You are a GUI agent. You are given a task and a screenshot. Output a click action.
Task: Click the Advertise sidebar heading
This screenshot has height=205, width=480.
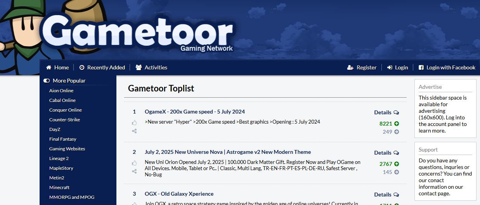pos(430,87)
